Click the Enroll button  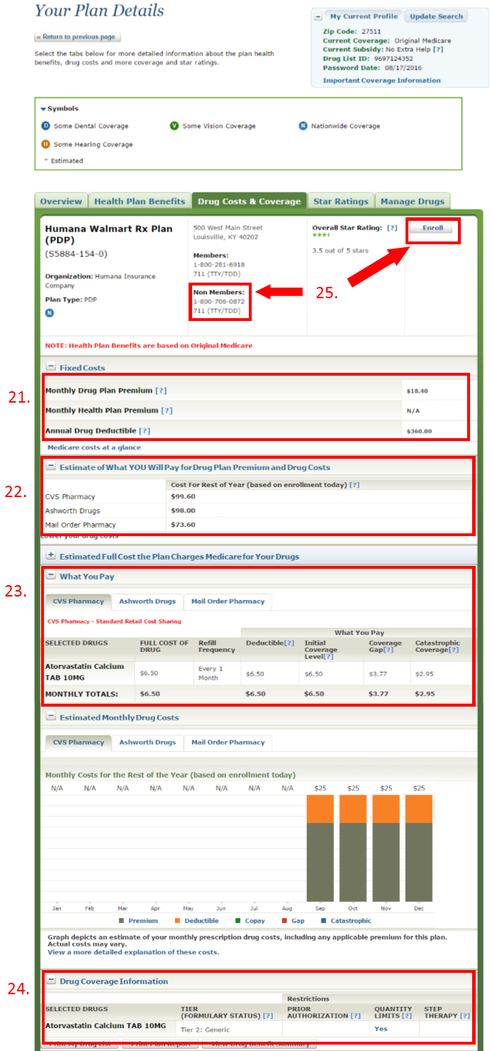tap(432, 228)
